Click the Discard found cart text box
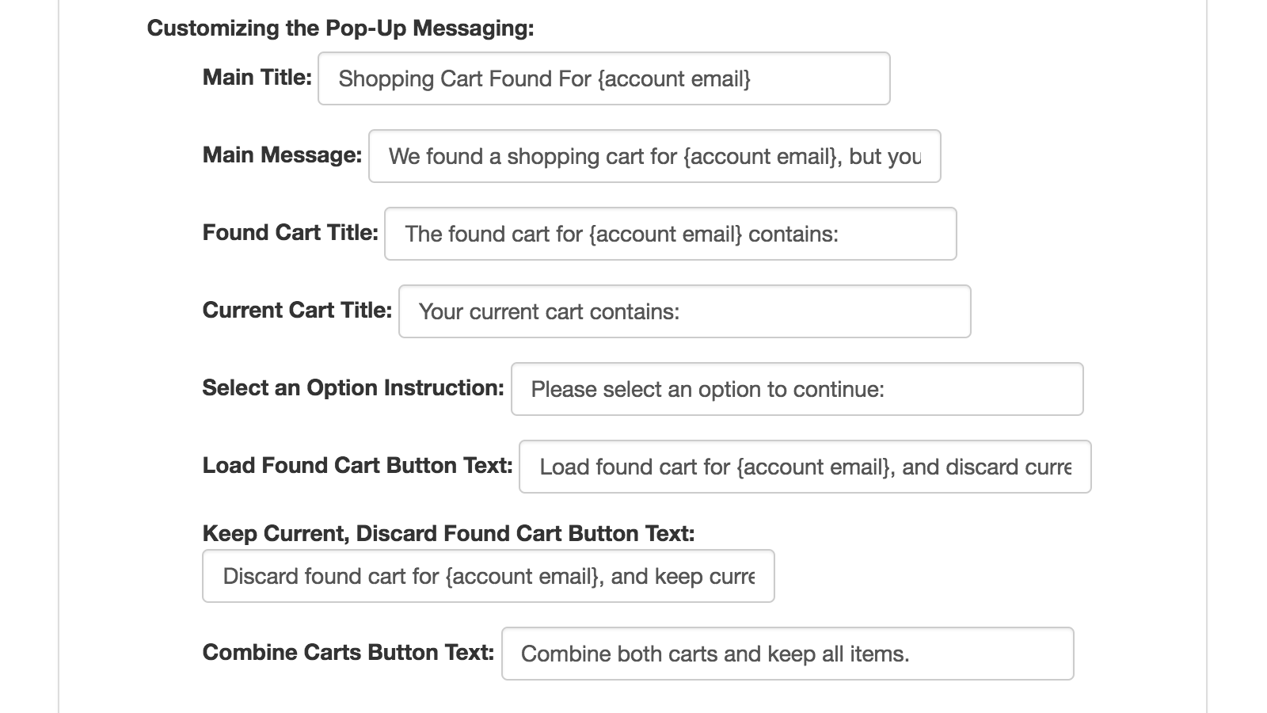Viewport: 1267px width, 713px height. tap(489, 576)
